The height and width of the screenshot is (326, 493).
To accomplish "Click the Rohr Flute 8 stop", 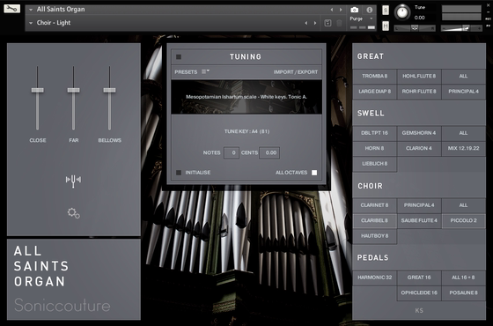I will (x=419, y=92).
